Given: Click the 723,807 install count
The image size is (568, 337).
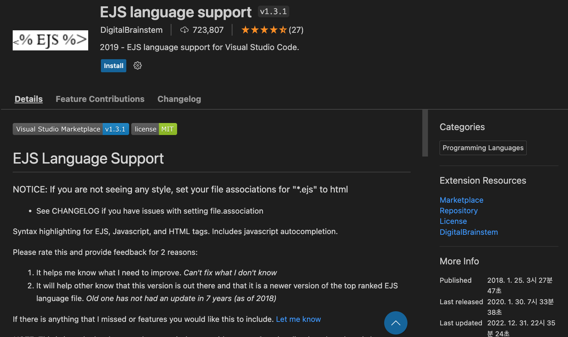Looking at the screenshot, I should pyautogui.click(x=208, y=30).
